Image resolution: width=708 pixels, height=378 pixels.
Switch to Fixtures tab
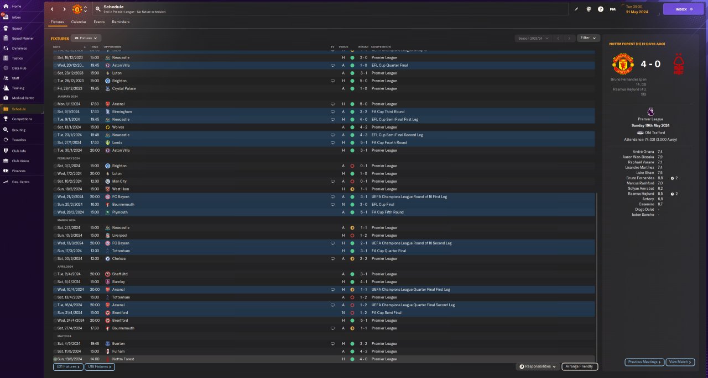coord(58,22)
